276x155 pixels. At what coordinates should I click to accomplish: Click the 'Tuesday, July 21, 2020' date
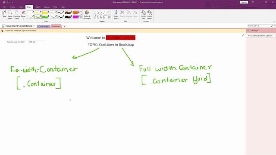[x=16, y=42]
